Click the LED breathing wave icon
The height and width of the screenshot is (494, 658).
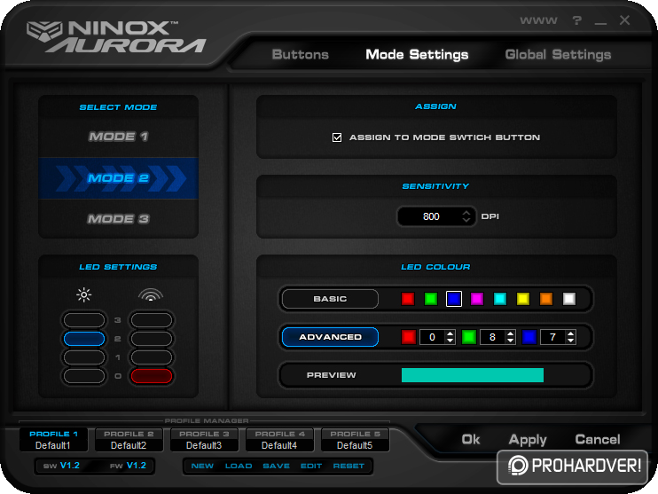[x=151, y=294]
